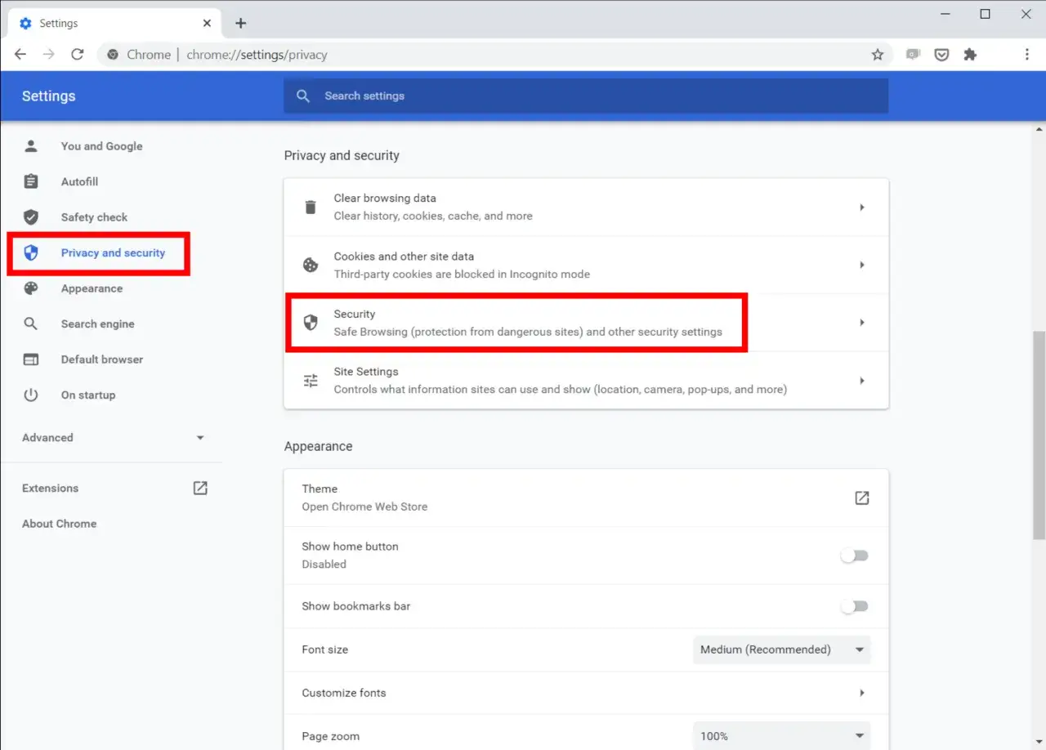Open Security Safe Browsing settings
This screenshot has width=1046, height=750.
click(x=586, y=323)
